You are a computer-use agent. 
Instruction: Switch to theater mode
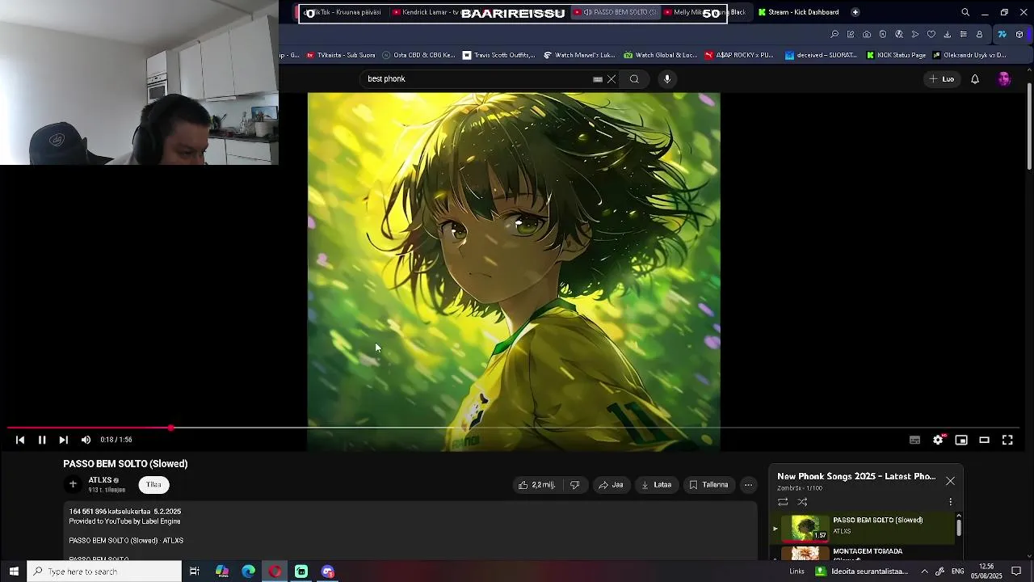pyautogui.click(x=984, y=440)
